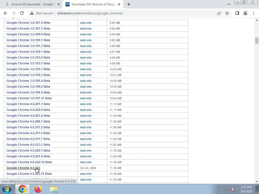Click Chrome icon in the taskbar
Image resolution: width=259 pixels, height=194 pixels.
[23, 189]
